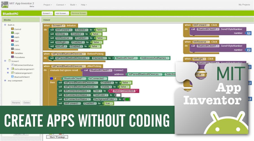The height and width of the screenshot is (141, 254).
Task: Select the BluetoothClient1 bluetooth icon
Action: 12,77
